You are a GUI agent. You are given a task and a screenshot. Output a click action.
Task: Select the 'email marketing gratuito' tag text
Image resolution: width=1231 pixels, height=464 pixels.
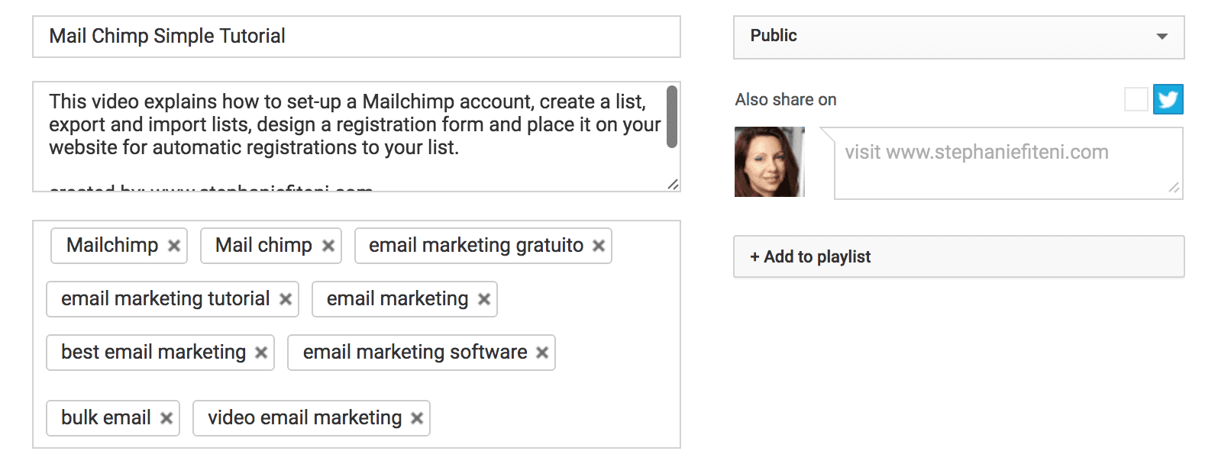click(x=477, y=245)
